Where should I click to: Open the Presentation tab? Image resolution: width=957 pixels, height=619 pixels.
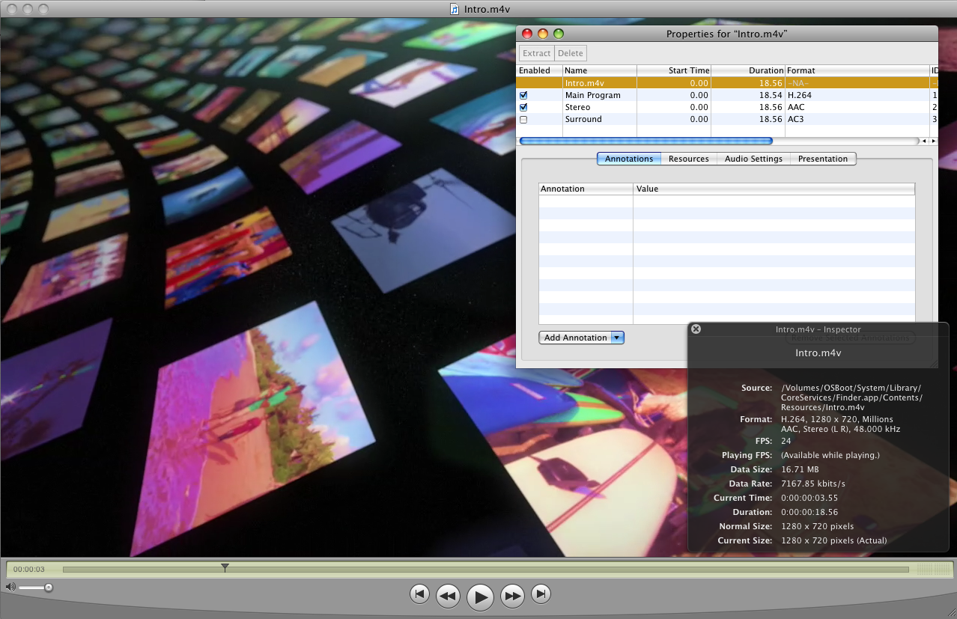click(823, 159)
